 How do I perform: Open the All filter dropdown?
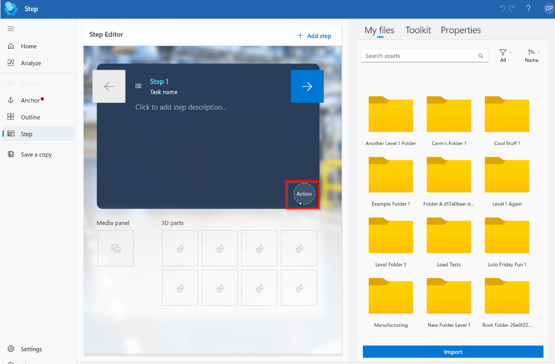point(503,56)
